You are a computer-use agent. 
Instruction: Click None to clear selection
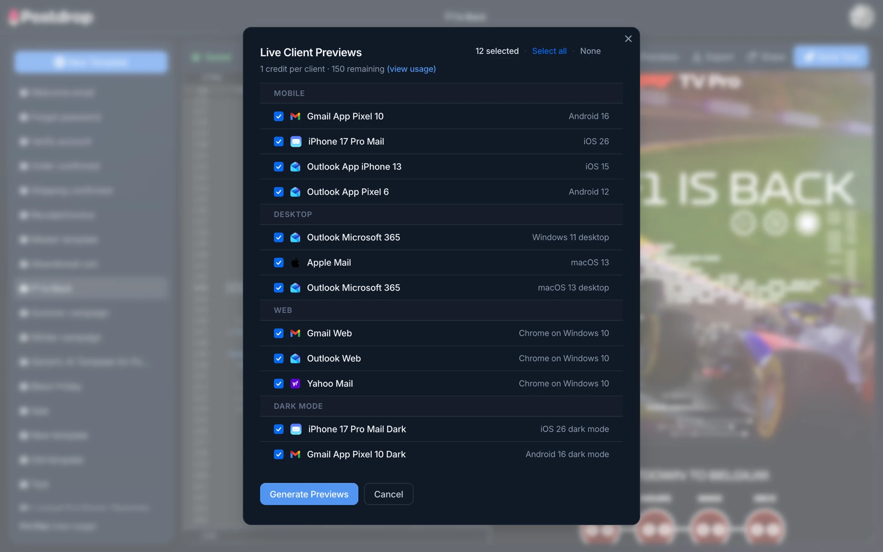(590, 51)
